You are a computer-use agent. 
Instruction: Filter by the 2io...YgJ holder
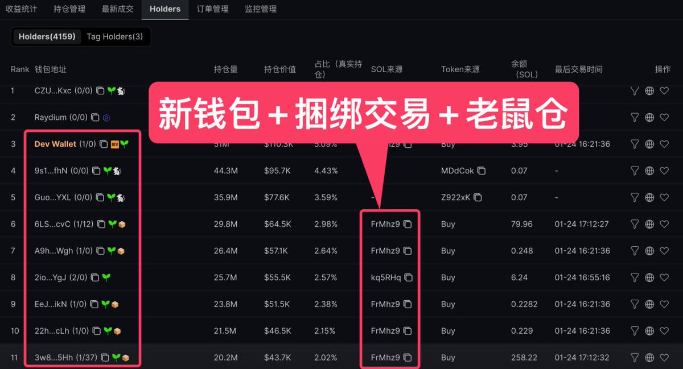(635, 277)
